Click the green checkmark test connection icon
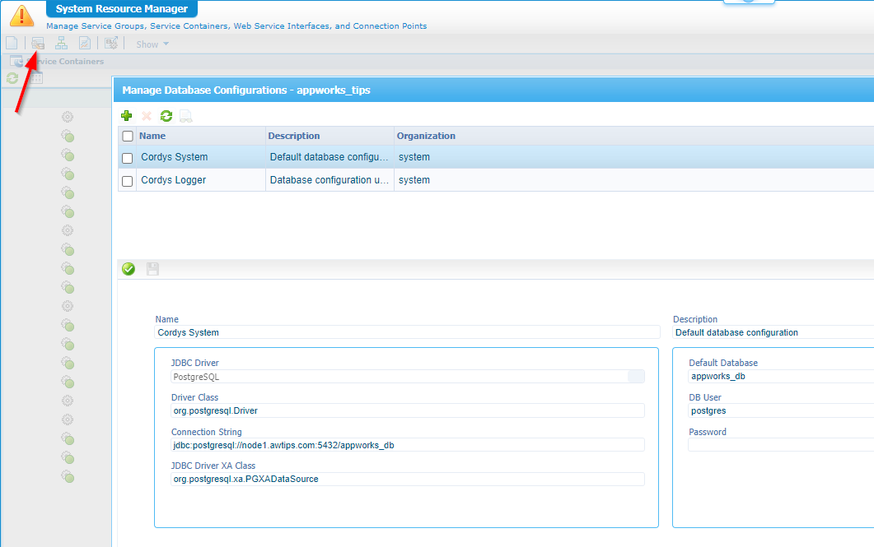The width and height of the screenshot is (874, 547). click(129, 269)
